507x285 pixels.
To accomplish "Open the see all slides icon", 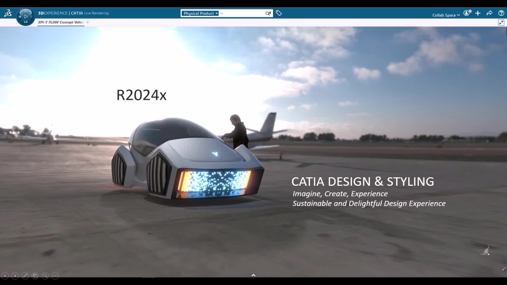I will point(35,275).
